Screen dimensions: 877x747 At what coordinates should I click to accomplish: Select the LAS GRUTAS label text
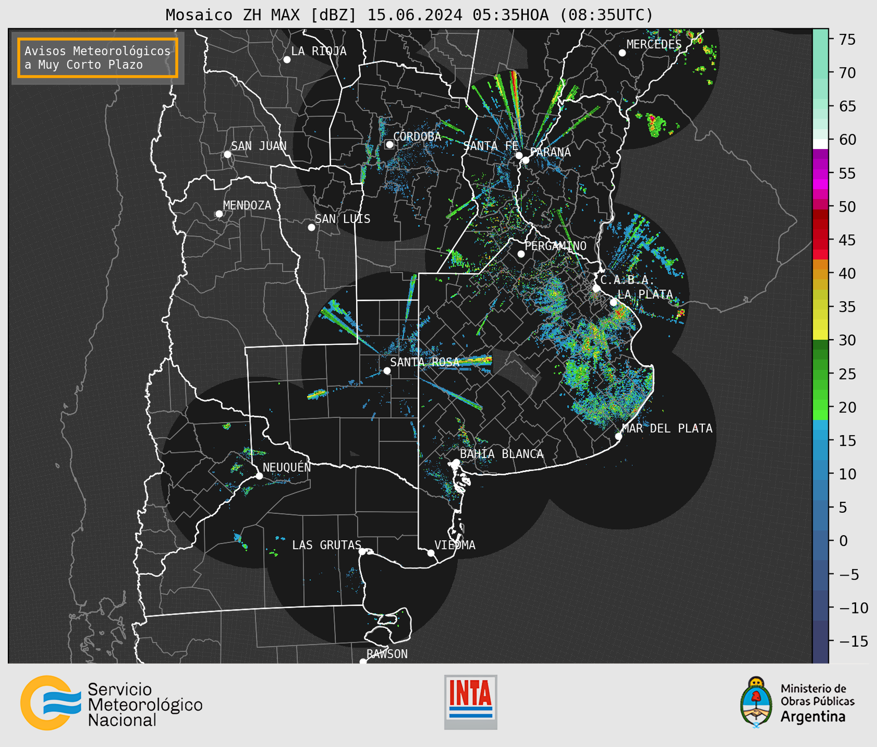tap(326, 545)
